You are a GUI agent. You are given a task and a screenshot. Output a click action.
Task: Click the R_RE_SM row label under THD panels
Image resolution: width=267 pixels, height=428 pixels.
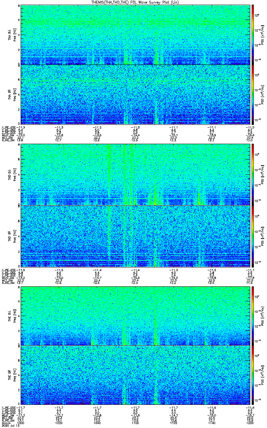pos(9,283)
